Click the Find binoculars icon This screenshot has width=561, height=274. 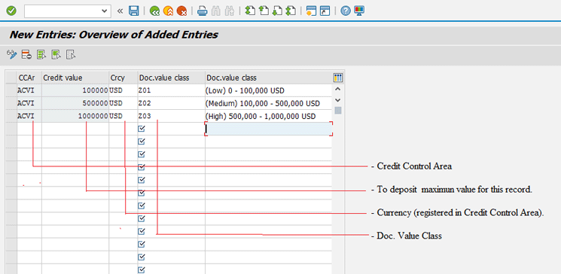215,11
